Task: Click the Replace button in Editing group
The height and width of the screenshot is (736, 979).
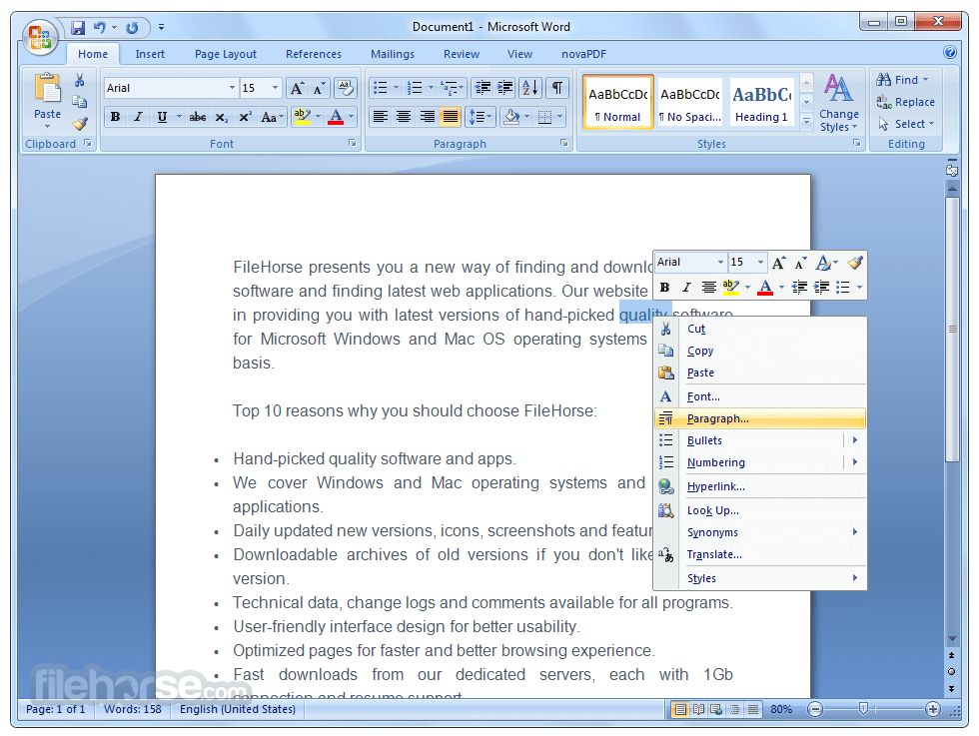Action: click(905, 102)
